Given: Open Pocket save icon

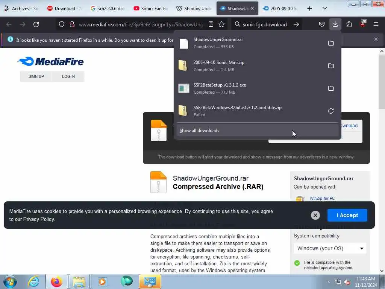Looking at the screenshot, I should (x=322, y=24).
